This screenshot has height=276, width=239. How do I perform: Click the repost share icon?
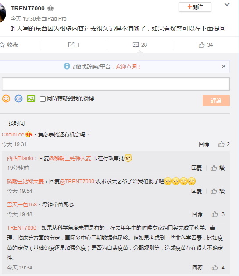coord(71,45)
